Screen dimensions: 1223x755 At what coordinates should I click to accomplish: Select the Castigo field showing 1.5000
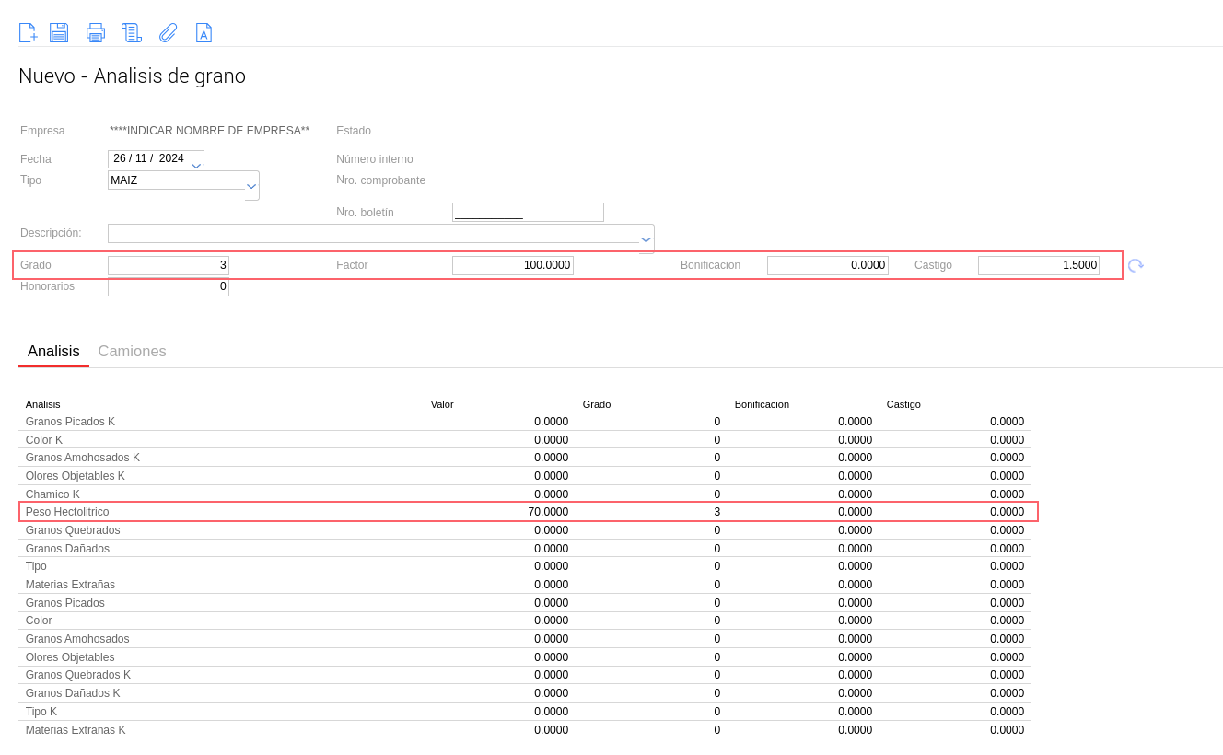pos(1038,265)
